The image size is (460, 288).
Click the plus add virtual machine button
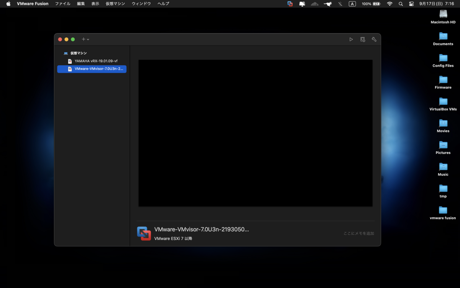84,39
